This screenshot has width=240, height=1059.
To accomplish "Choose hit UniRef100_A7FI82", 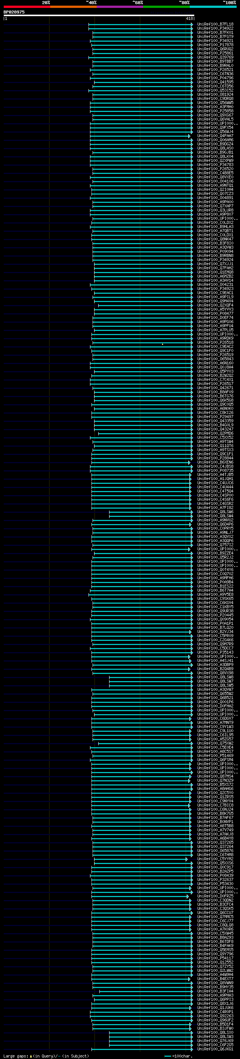I will click(215, 508).
